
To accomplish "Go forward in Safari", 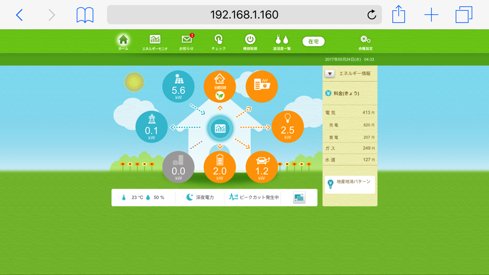I will point(52,15).
